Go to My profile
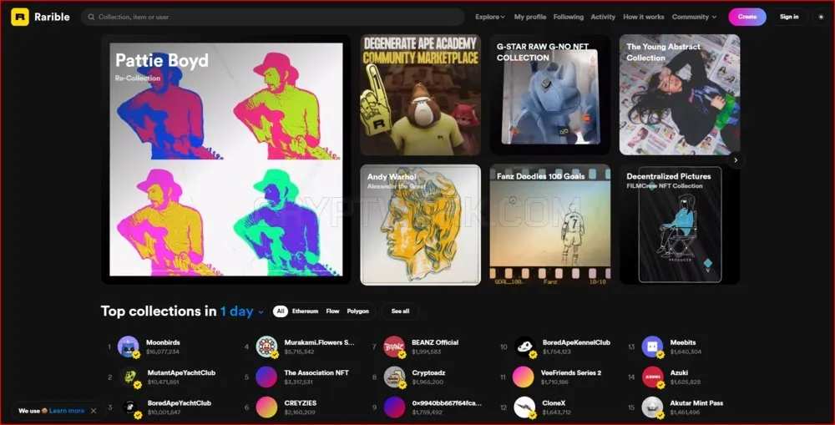The image size is (835, 425). 530,17
